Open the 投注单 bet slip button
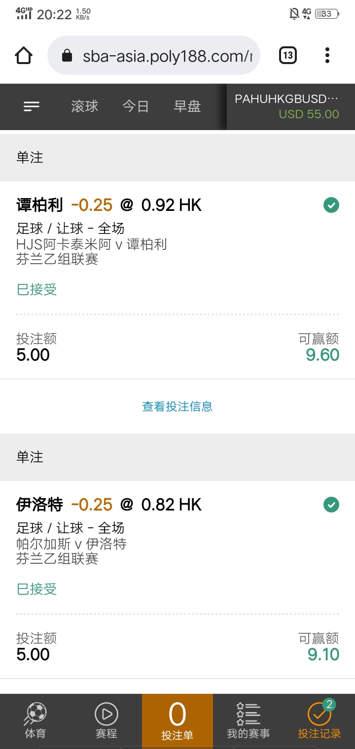This screenshot has height=749, width=355. 177,720
